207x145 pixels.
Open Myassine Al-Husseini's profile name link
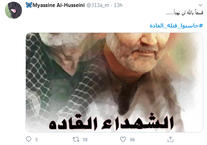(59, 5)
